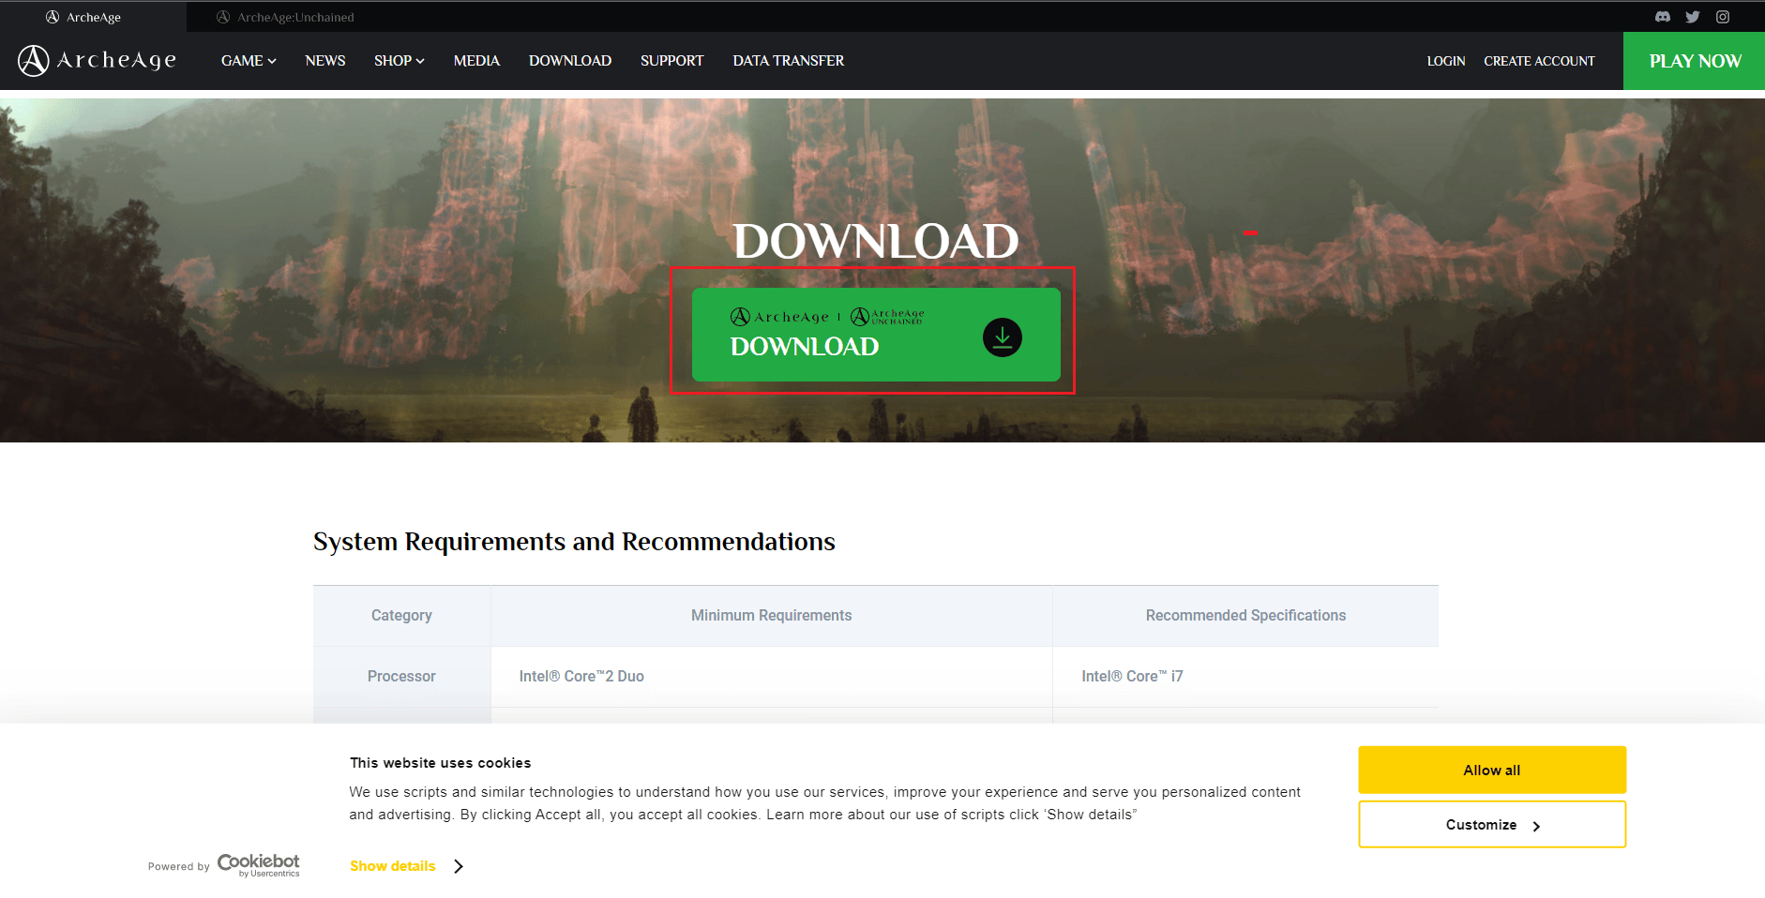Click Allow all cookies button
The image size is (1765, 898).
pos(1492,770)
